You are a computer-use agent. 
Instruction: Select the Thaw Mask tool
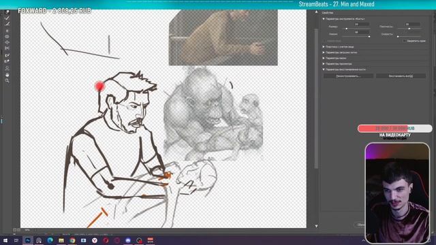coord(7,61)
